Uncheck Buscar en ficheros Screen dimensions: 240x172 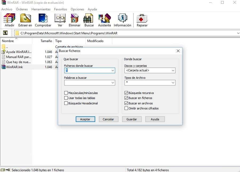126,98
